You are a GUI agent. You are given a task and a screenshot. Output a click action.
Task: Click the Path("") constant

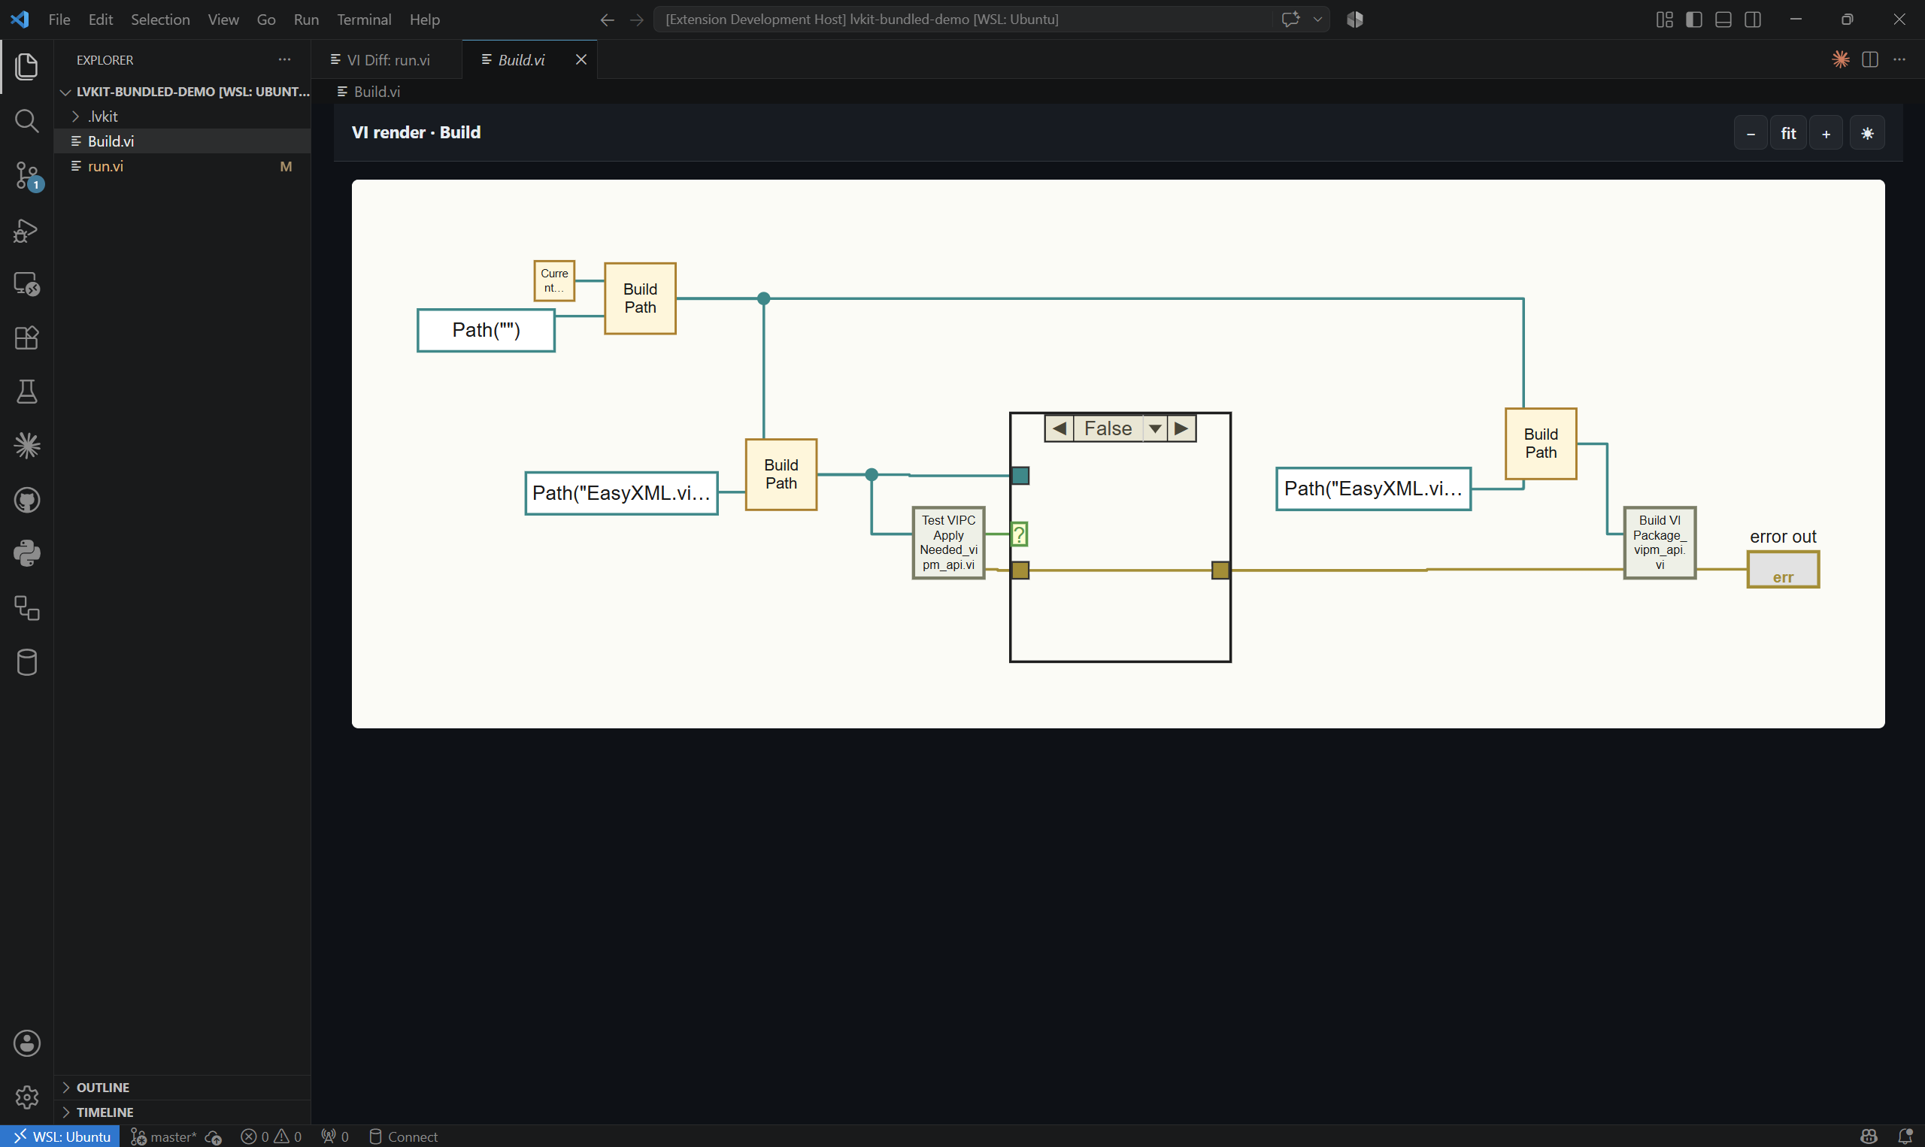tap(487, 330)
